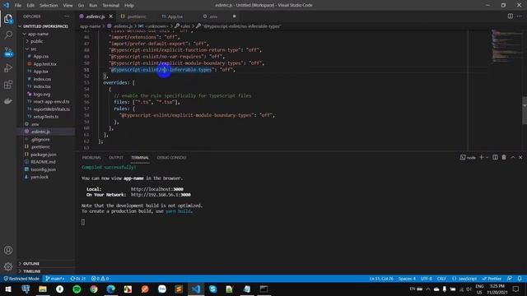Open yarn.lock in the explorer

click(40, 177)
